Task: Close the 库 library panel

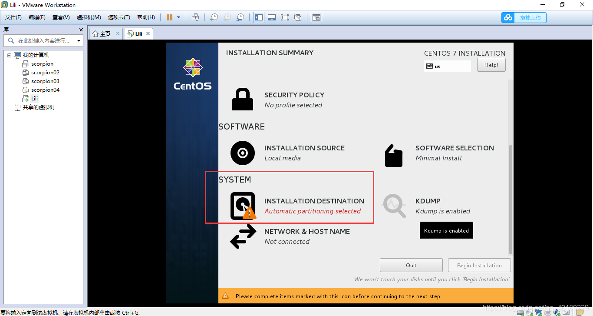Action: [x=81, y=30]
